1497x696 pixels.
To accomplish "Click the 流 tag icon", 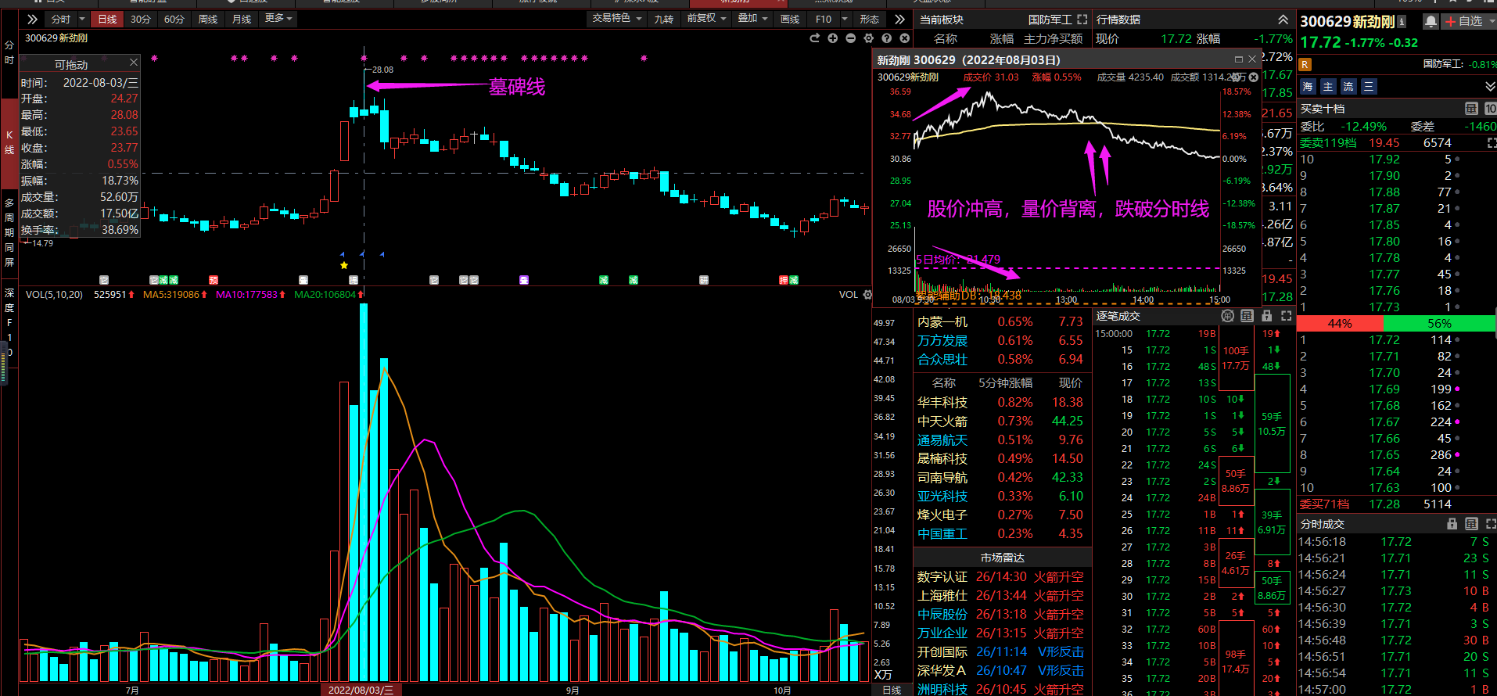I will pyautogui.click(x=1348, y=87).
